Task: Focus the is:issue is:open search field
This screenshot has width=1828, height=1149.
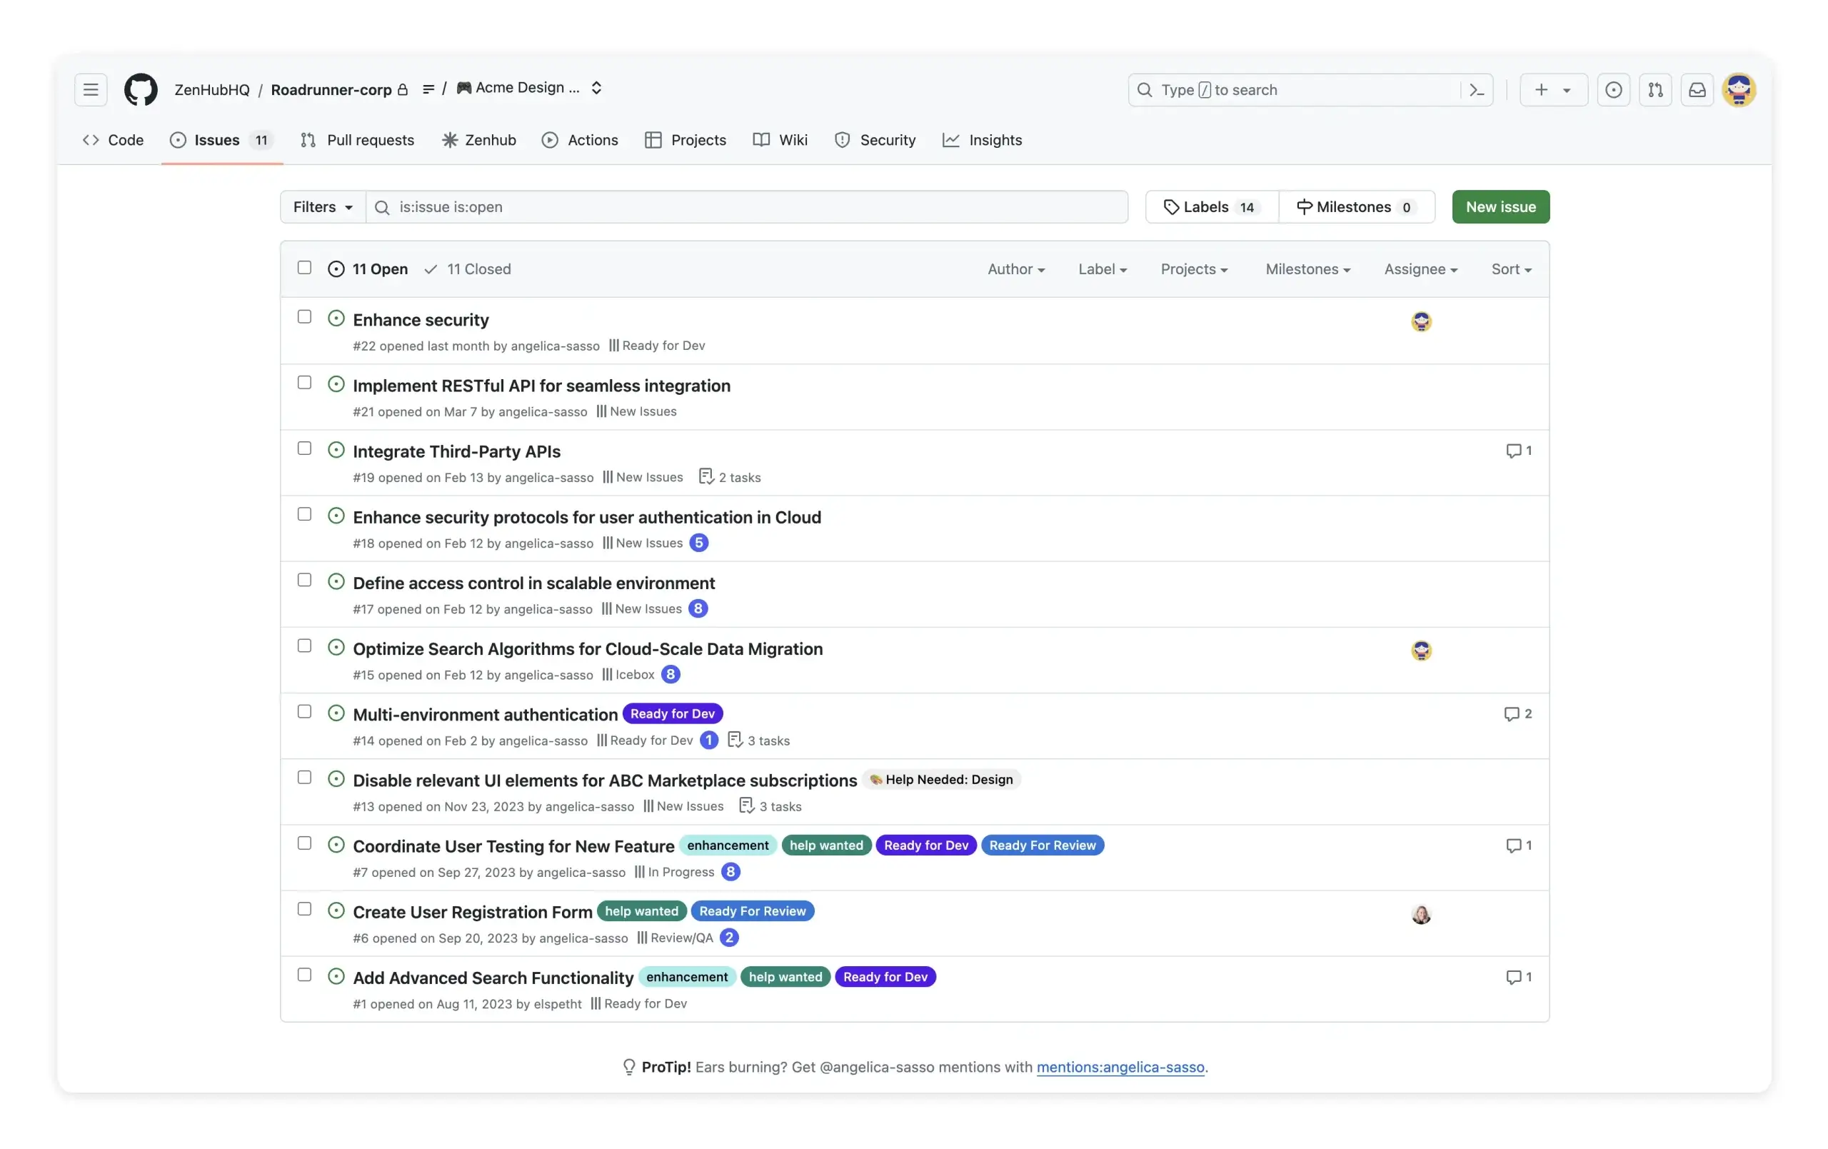Action: 747,206
